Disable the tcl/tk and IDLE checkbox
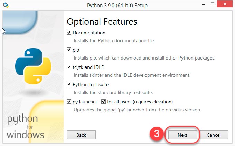The height and width of the screenshot is (146, 235). click(69, 67)
